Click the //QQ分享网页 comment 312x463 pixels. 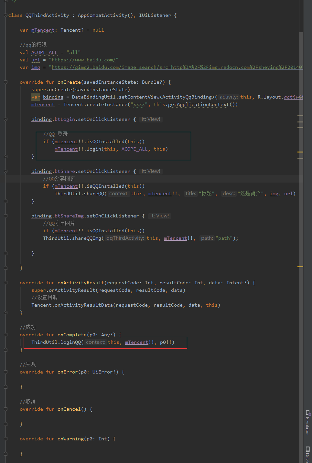[59, 179]
